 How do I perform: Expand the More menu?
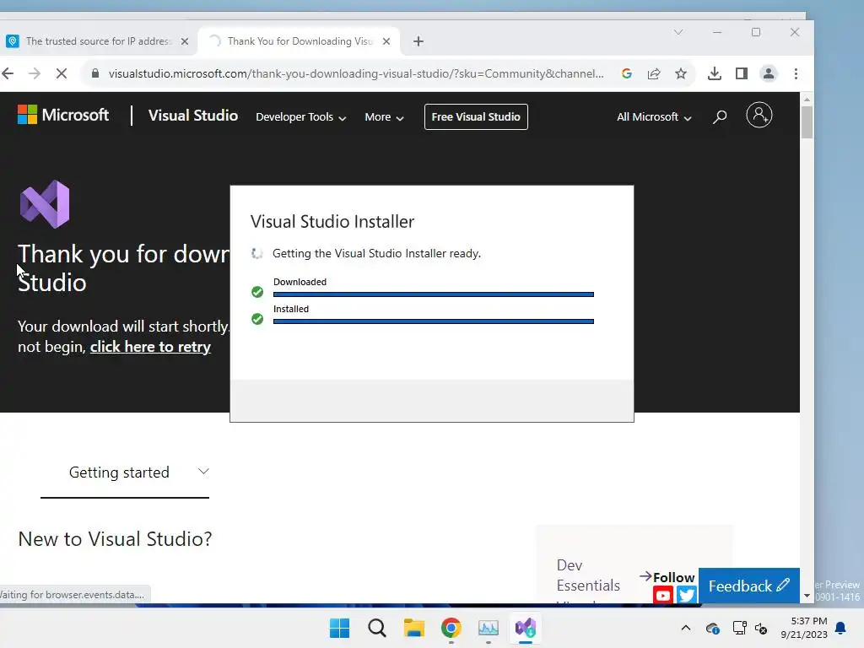click(384, 116)
